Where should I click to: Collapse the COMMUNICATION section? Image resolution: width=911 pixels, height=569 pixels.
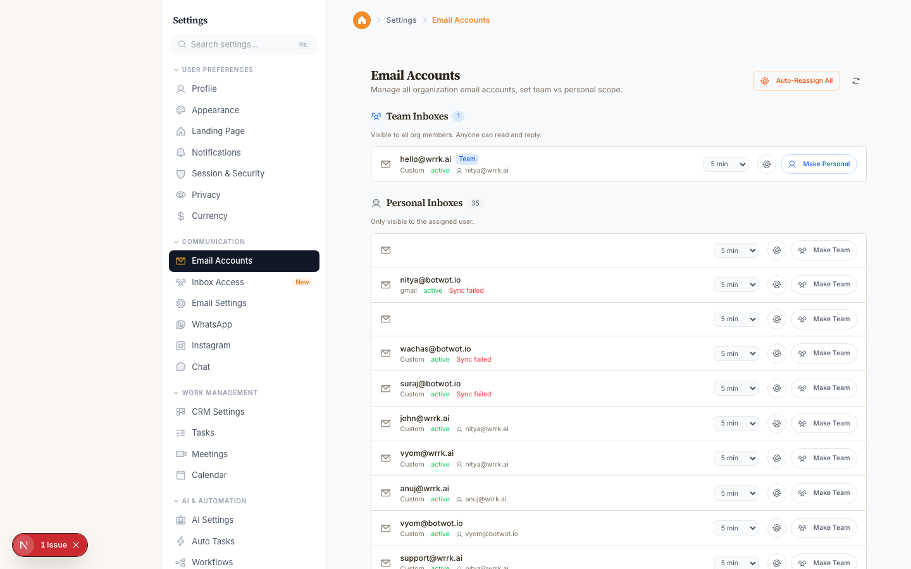click(176, 242)
